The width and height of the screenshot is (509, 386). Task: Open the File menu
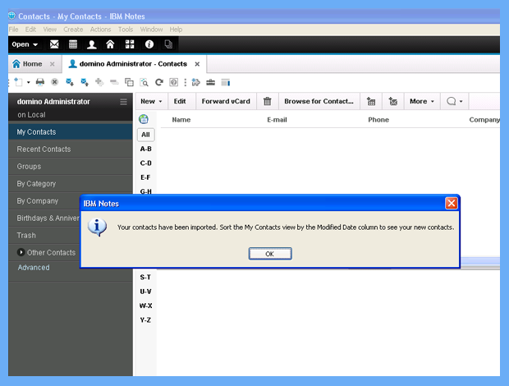(x=14, y=30)
